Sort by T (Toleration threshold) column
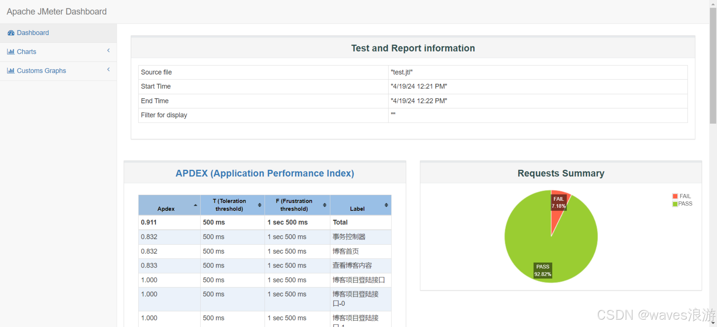This screenshot has height=327, width=717. (232, 205)
